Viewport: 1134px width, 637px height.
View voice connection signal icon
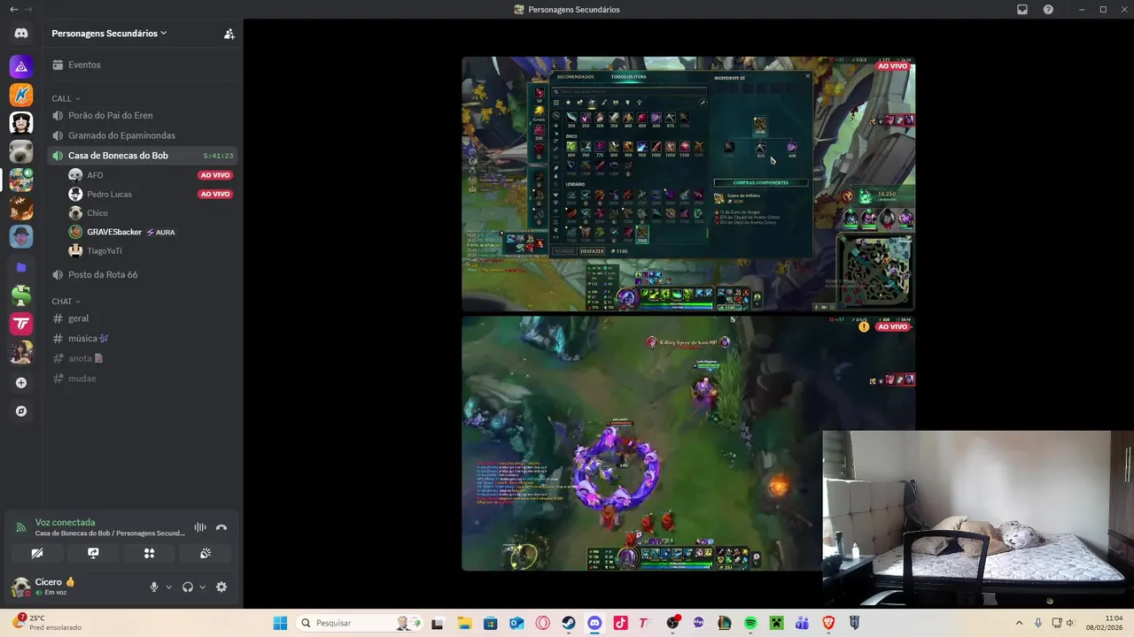(x=21, y=527)
